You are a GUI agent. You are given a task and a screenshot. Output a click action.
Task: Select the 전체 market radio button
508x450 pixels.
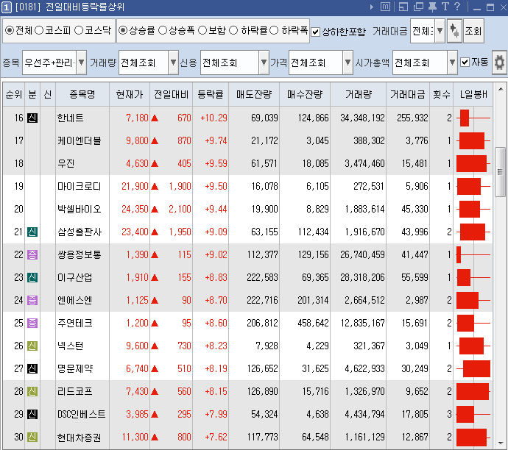click(10, 30)
